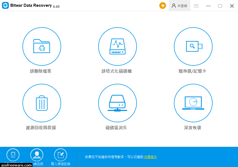This screenshot has width=238, height=167.
Task: Click the mobile phone recovery icon in footer
Action: click(x=13, y=155)
